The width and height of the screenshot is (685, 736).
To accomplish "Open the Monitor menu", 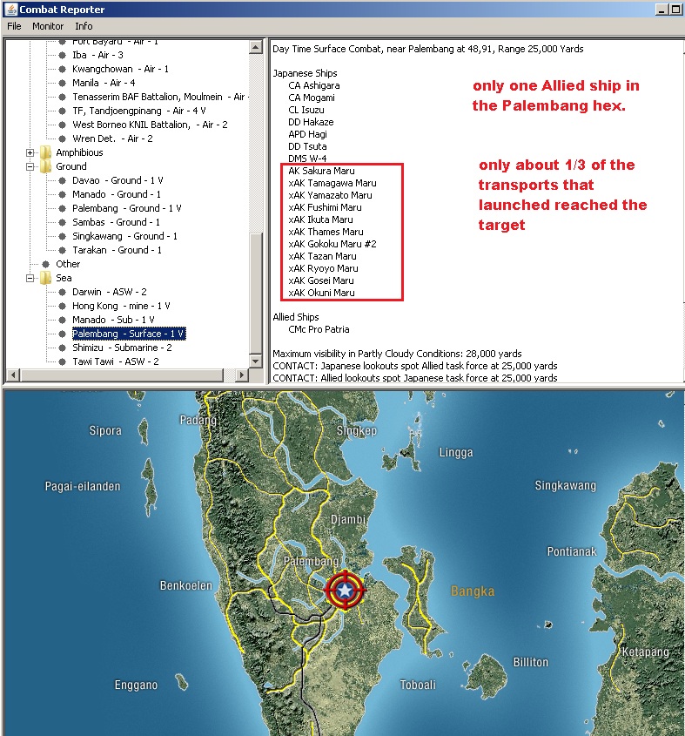I will pos(47,26).
